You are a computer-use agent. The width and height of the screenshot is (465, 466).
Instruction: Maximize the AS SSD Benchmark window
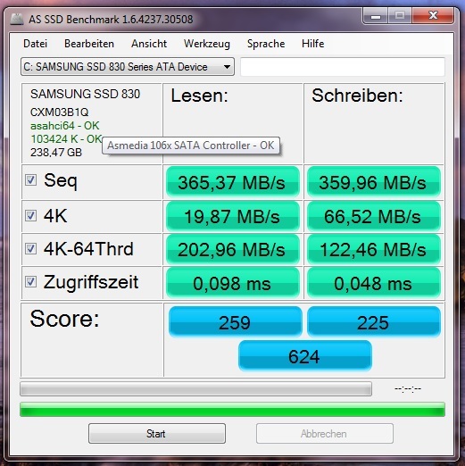point(400,15)
